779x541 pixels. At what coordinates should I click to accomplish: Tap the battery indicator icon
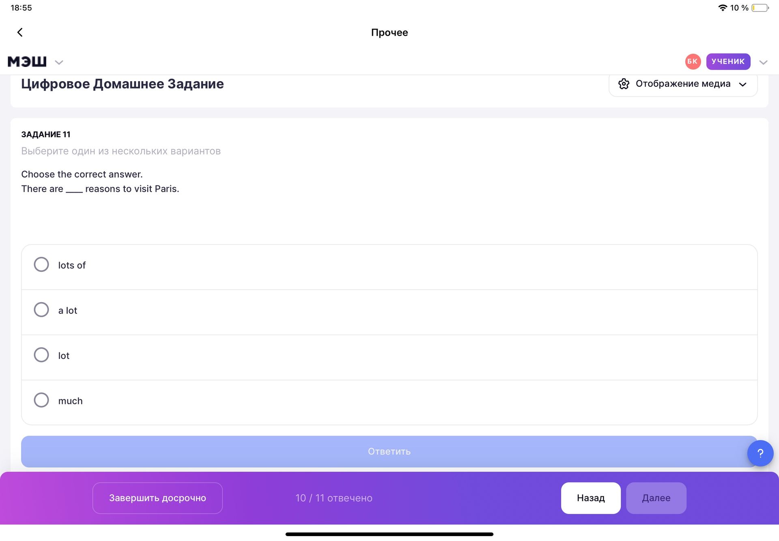tap(760, 8)
